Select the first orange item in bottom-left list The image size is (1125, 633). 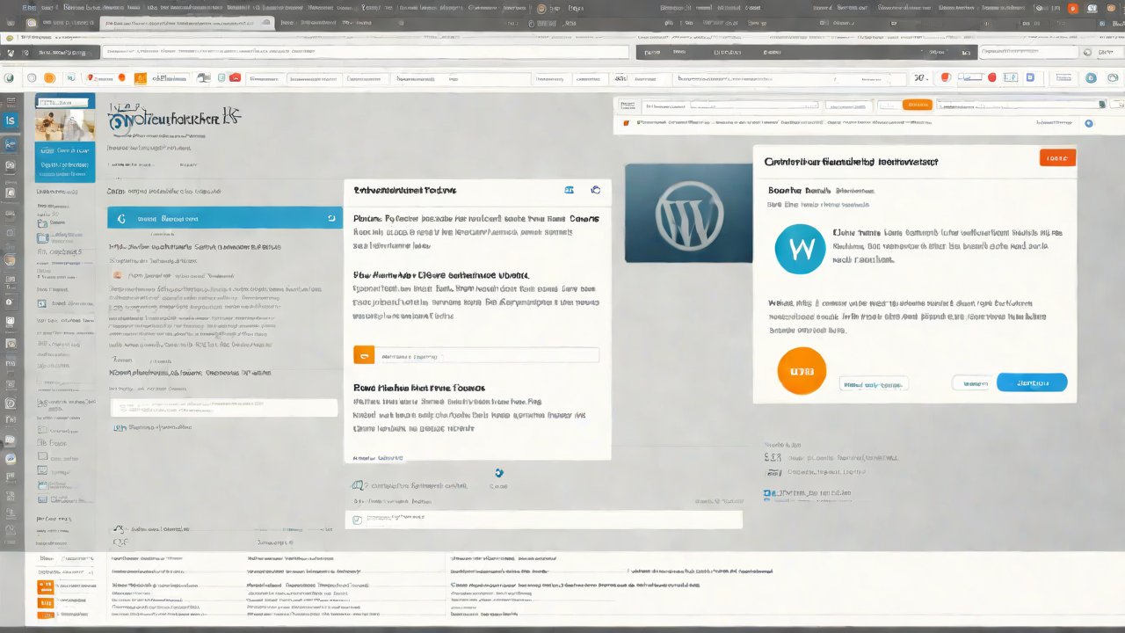pos(45,586)
